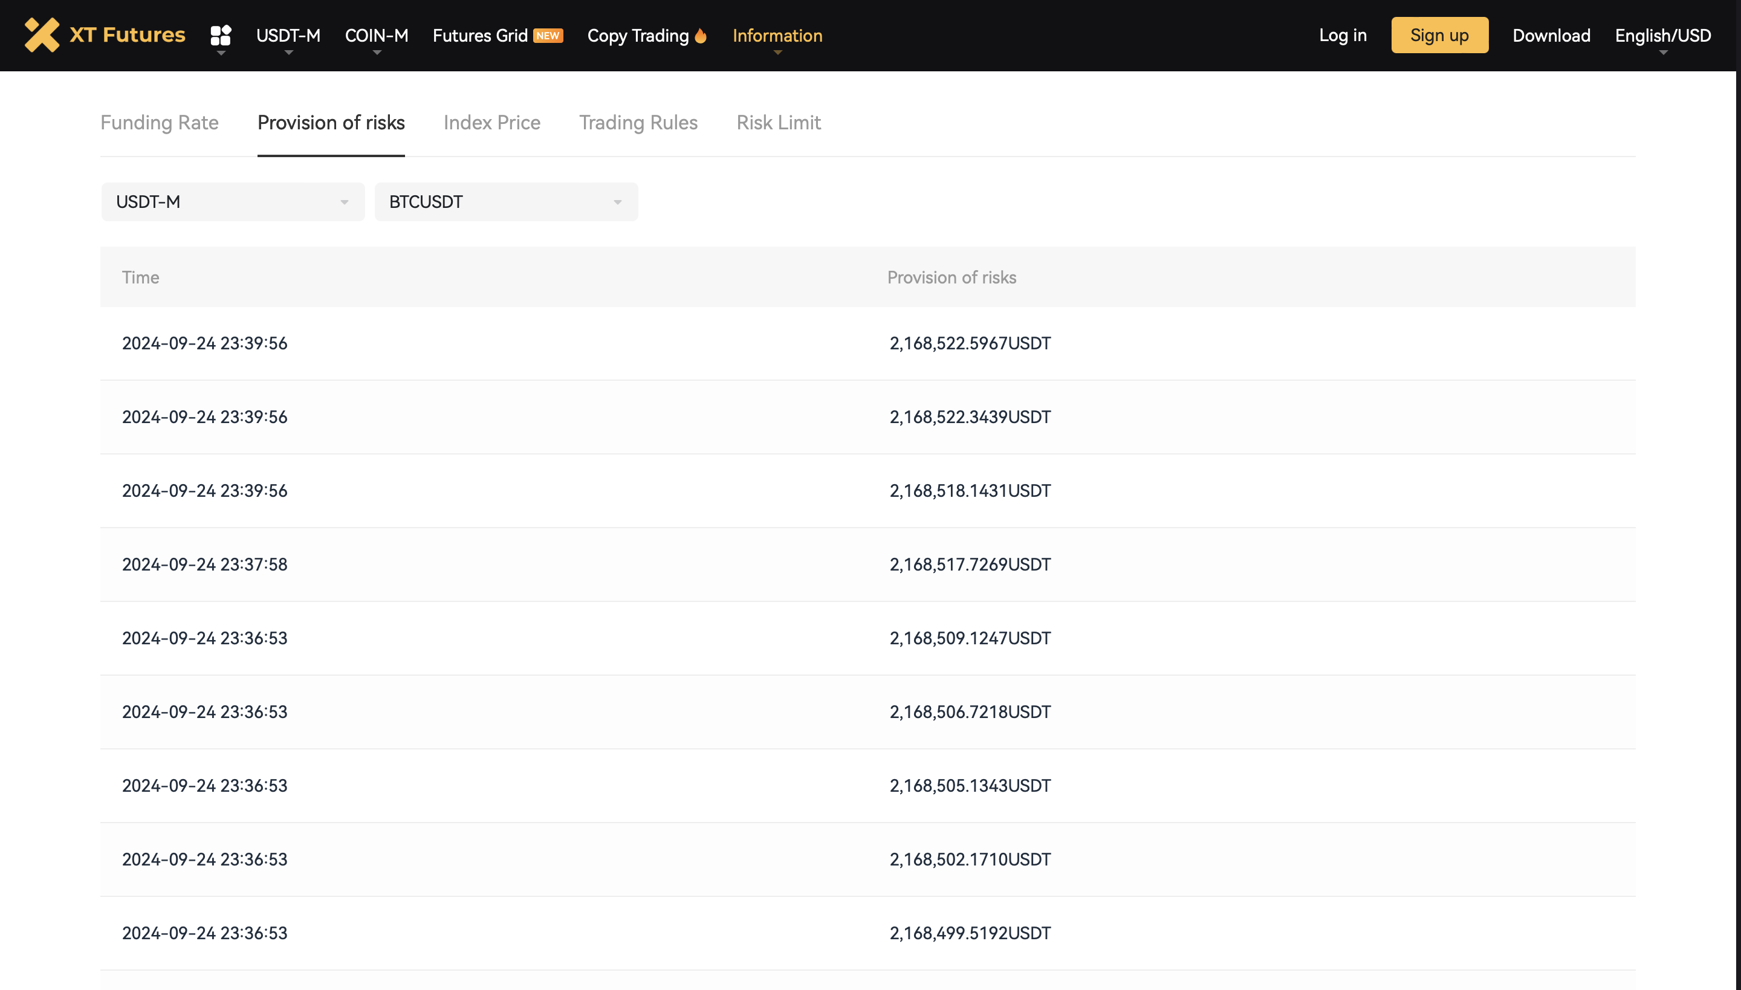Image resolution: width=1741 pixels, height=990 pixels.
Task: Open the USDT-M contract type dropdown
Action: pos(233,202)
